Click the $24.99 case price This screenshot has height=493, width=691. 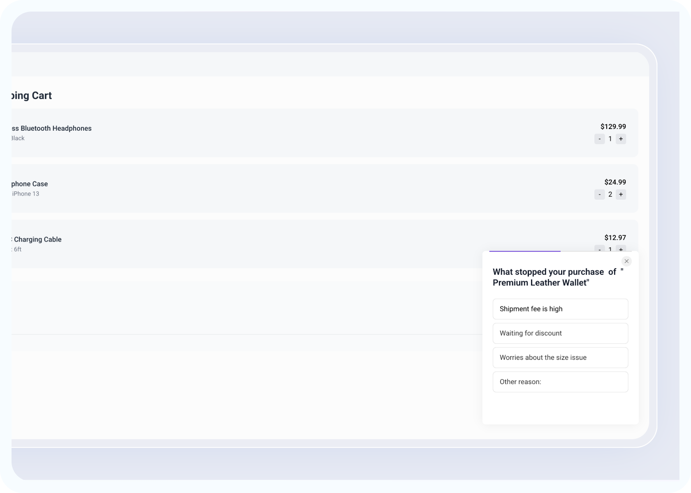pyautogui.click(x=615, y=182)
